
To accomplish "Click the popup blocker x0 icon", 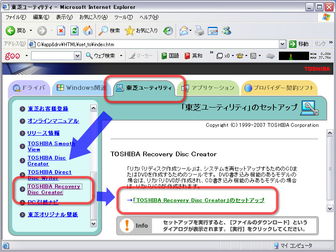I will tap(220, 56).
